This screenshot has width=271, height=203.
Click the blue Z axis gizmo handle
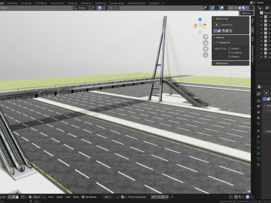(200, 19)
